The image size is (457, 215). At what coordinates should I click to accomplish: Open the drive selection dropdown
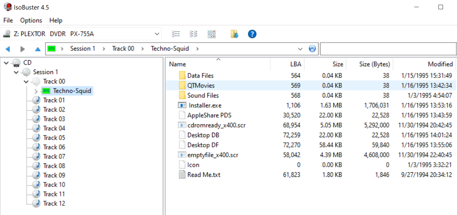coord(157,34)
